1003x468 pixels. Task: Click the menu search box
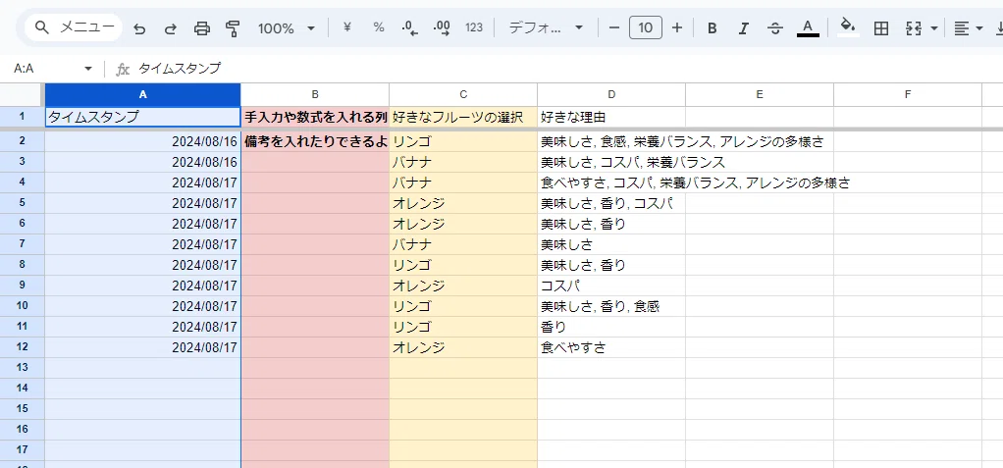pyautogui.click(x=74, y=27)
